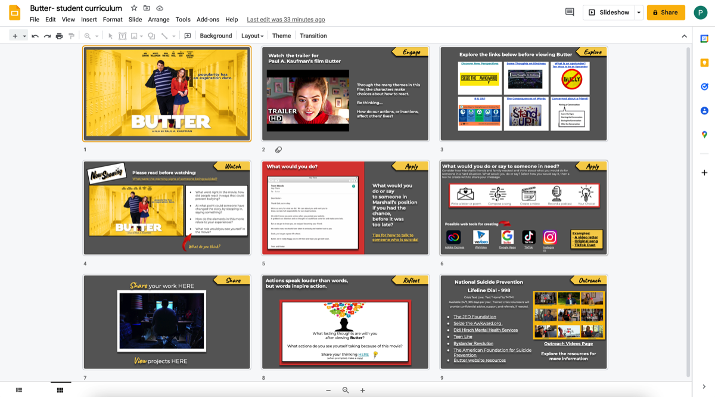Open Google Tasks side panel icon
Image resolution: width=715 pixels, height=397 pixels.
pos(704,86)
